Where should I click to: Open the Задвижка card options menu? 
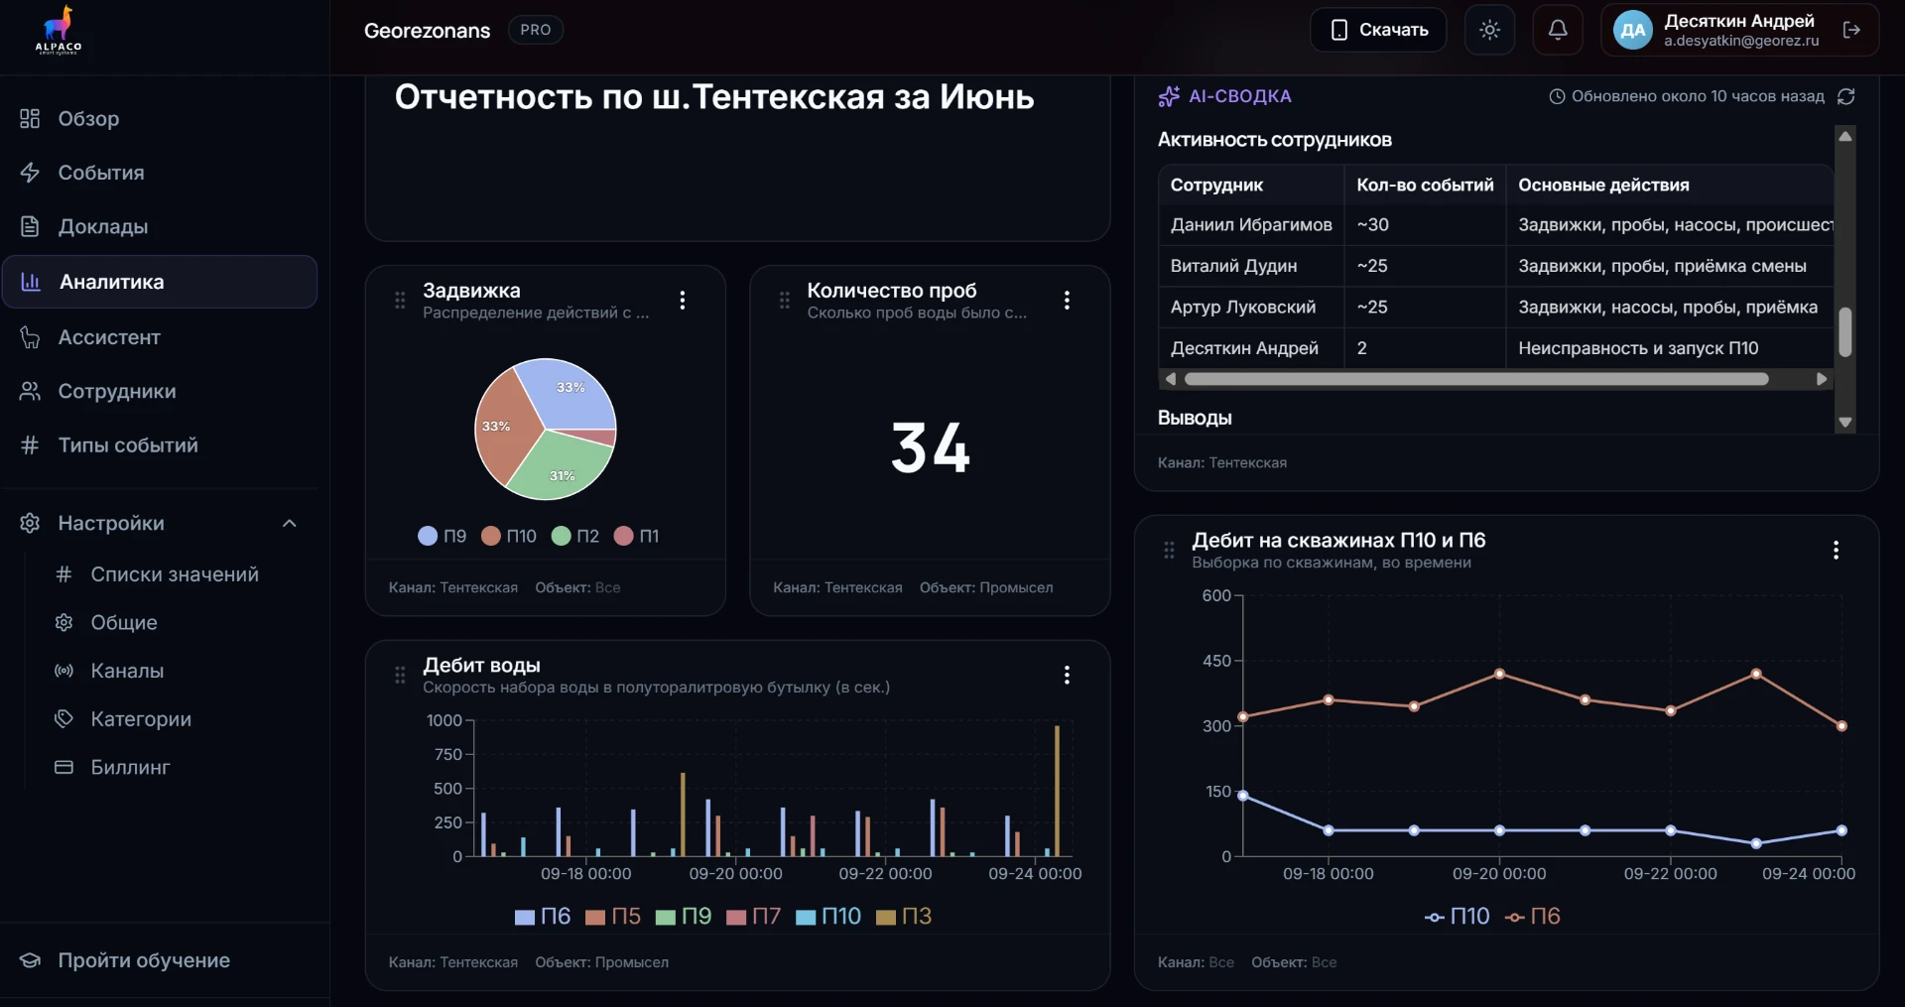pyautogui.click(x=683, y=301)
